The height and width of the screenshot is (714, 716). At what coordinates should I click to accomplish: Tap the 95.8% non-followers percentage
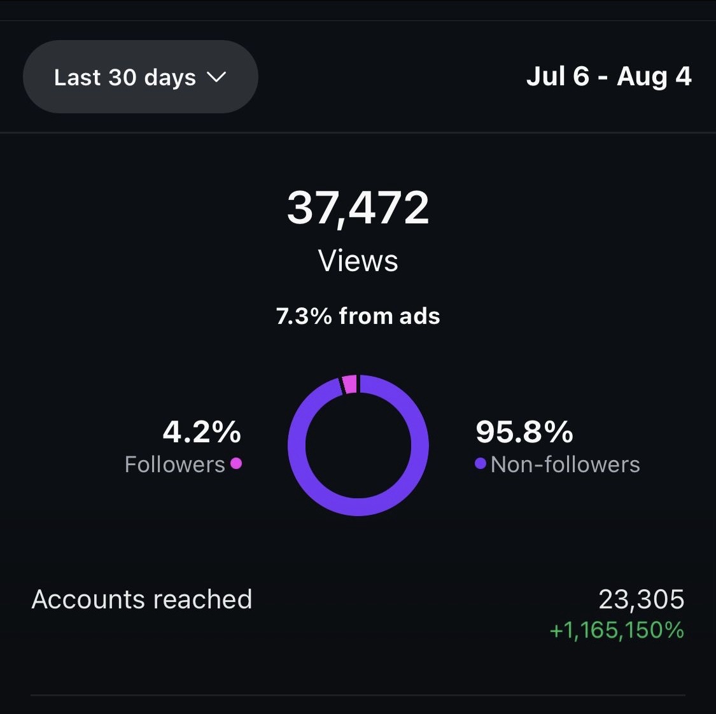click(x=524, y=432)
